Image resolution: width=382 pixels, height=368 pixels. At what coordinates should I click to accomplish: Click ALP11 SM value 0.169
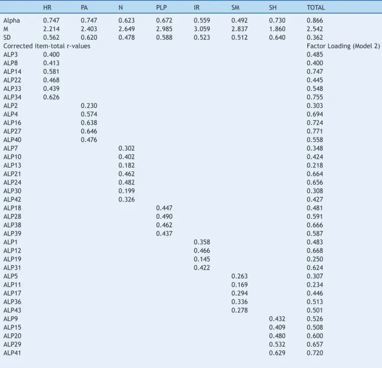click(x=240, y=284)
